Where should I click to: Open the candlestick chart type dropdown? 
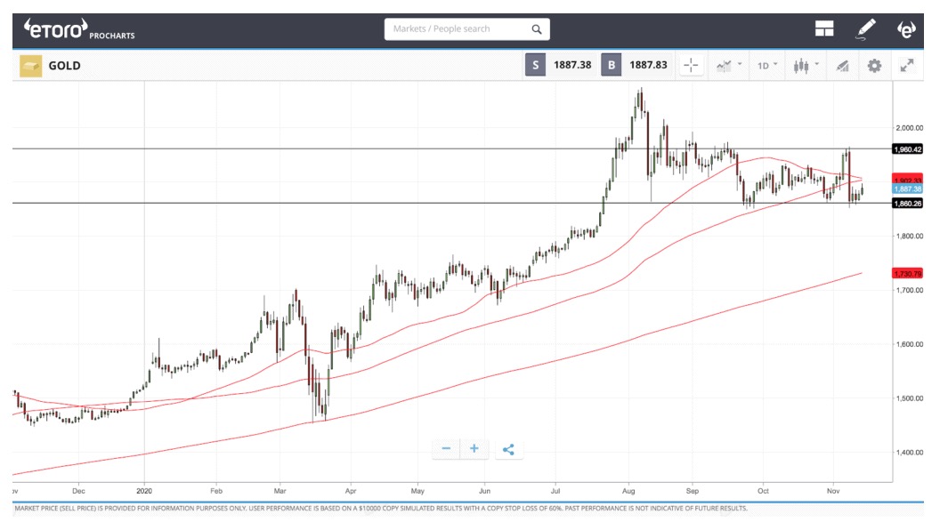pos(805,66)
